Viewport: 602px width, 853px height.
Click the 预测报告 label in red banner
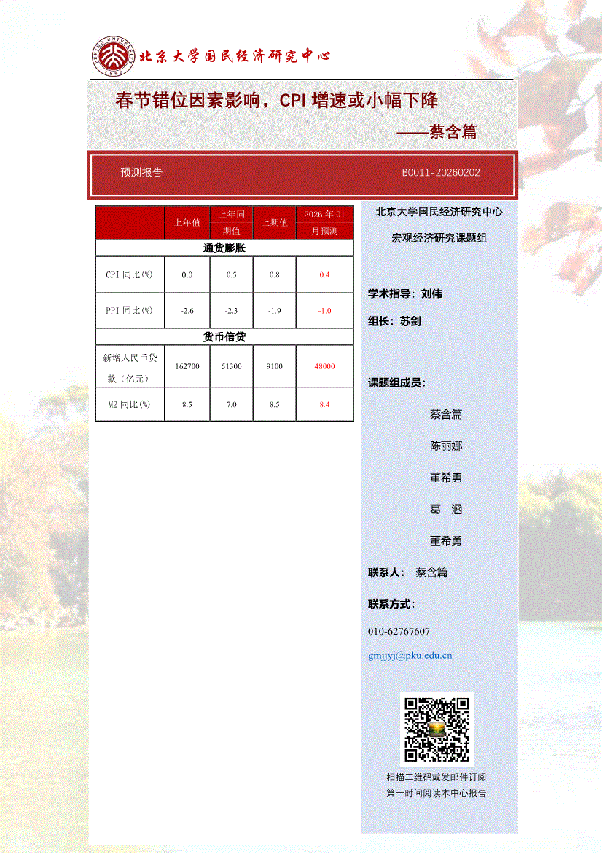(141, 173)
